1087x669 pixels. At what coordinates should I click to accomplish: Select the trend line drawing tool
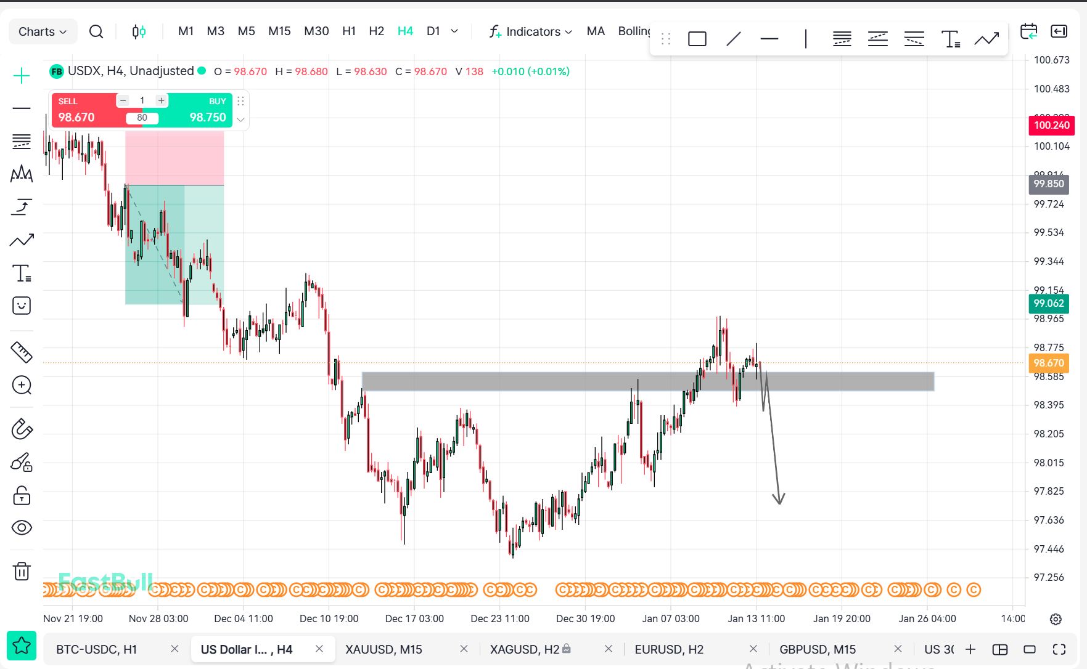[733, 39]
